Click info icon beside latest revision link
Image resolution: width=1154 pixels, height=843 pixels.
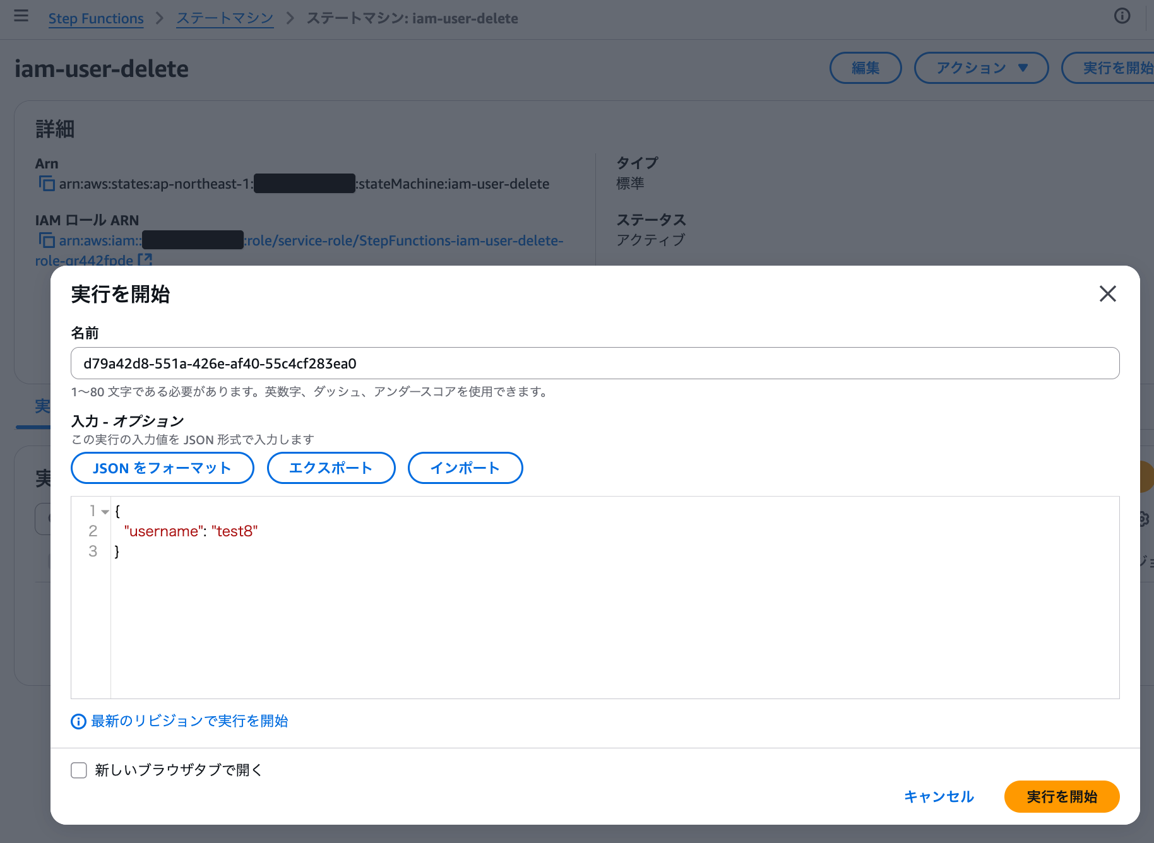point(78,721)
